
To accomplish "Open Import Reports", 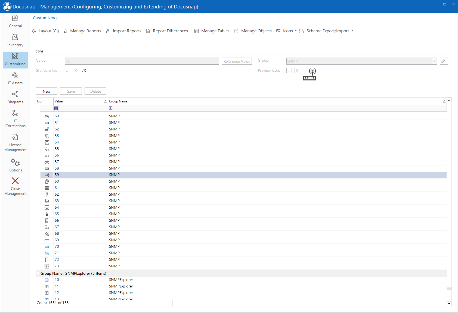I will (x=124, y=31).
